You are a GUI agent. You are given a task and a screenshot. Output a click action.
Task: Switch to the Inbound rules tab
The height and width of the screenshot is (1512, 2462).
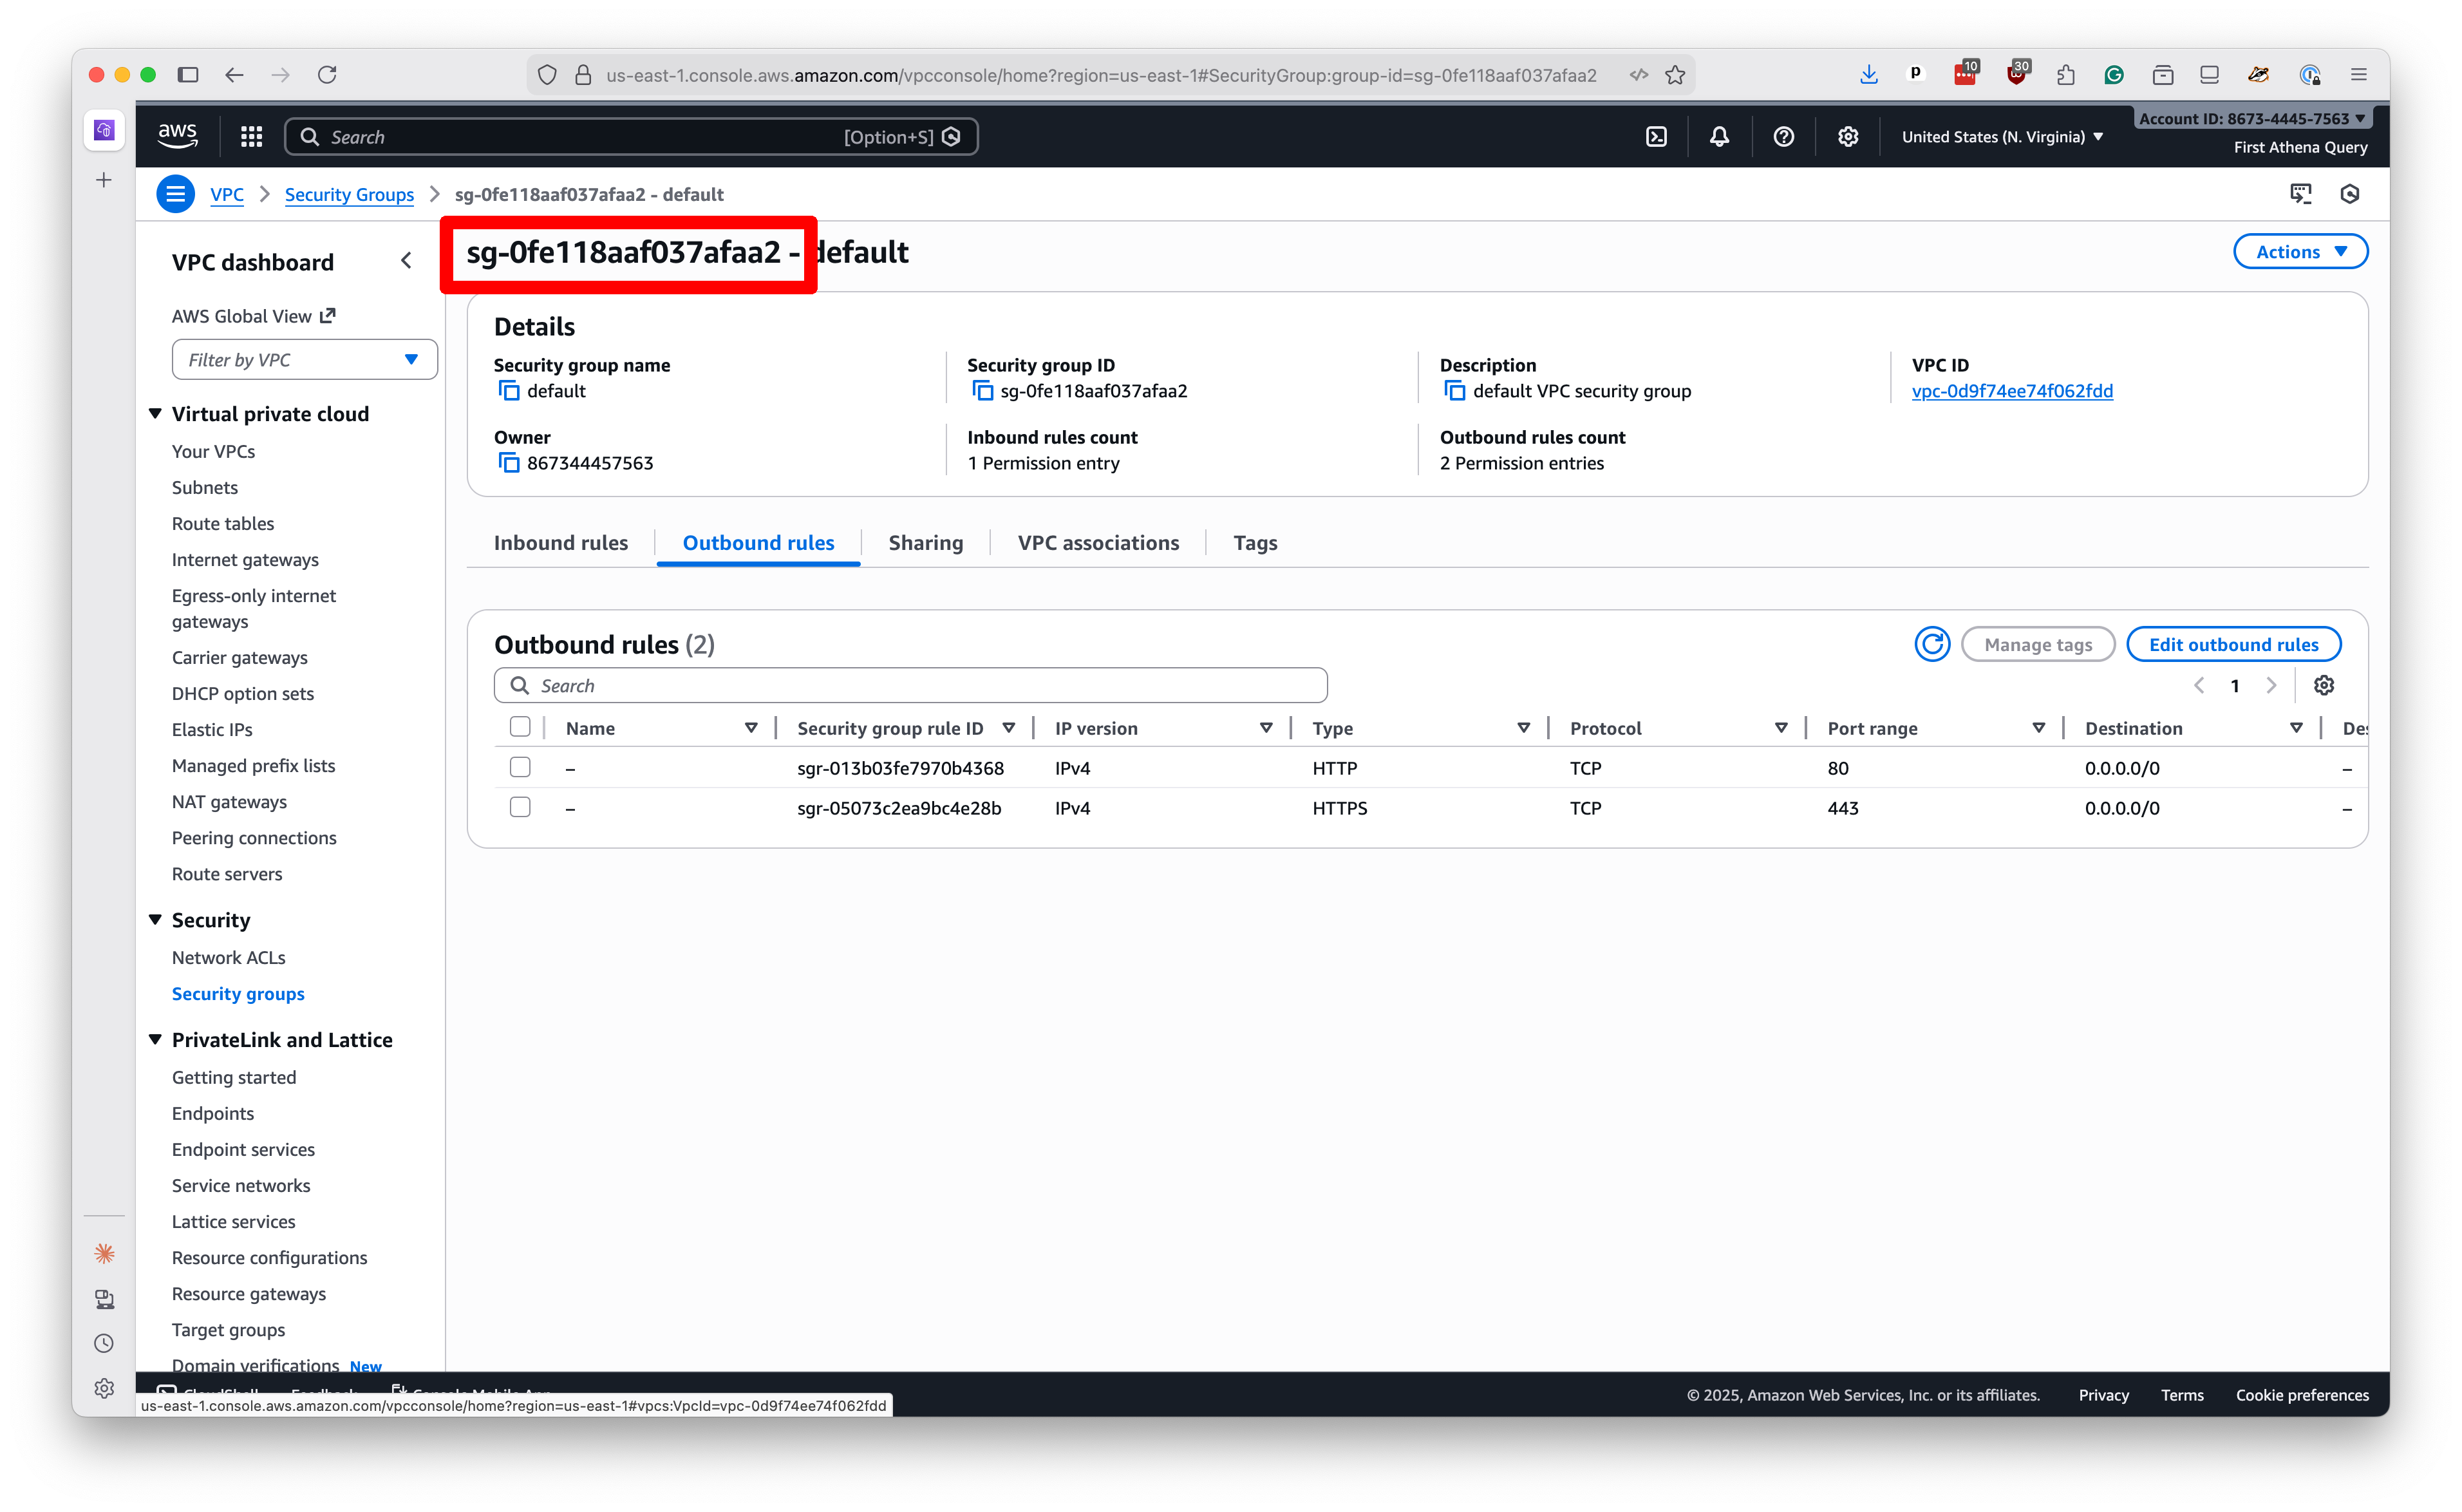click(x=561, y=542)
